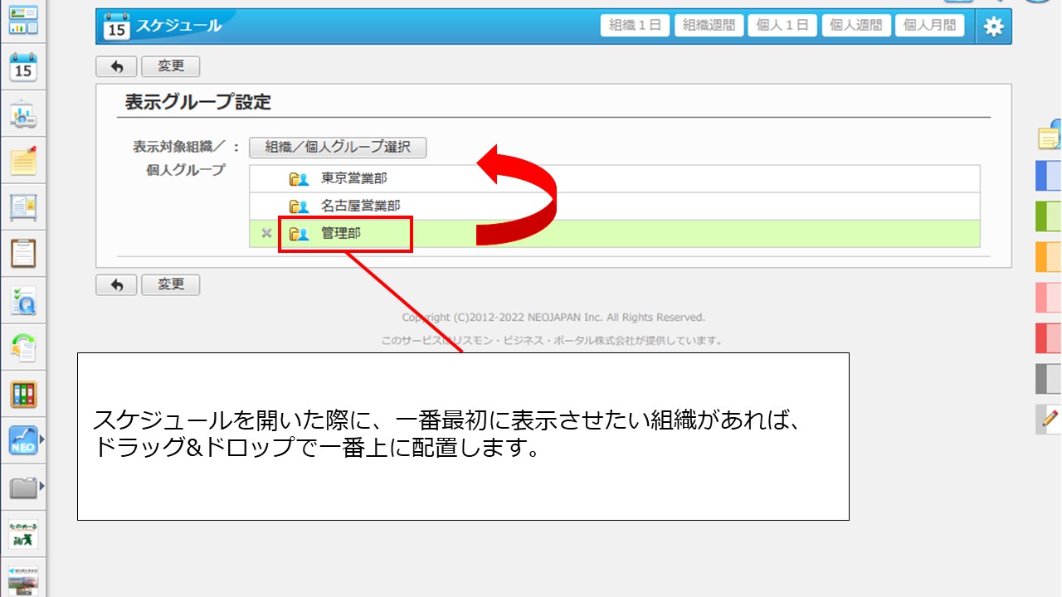Image resolution: width=1062 pixels, height=597 pixels.
Task: Switch to 個人１日 view
Action: point(782,26)
